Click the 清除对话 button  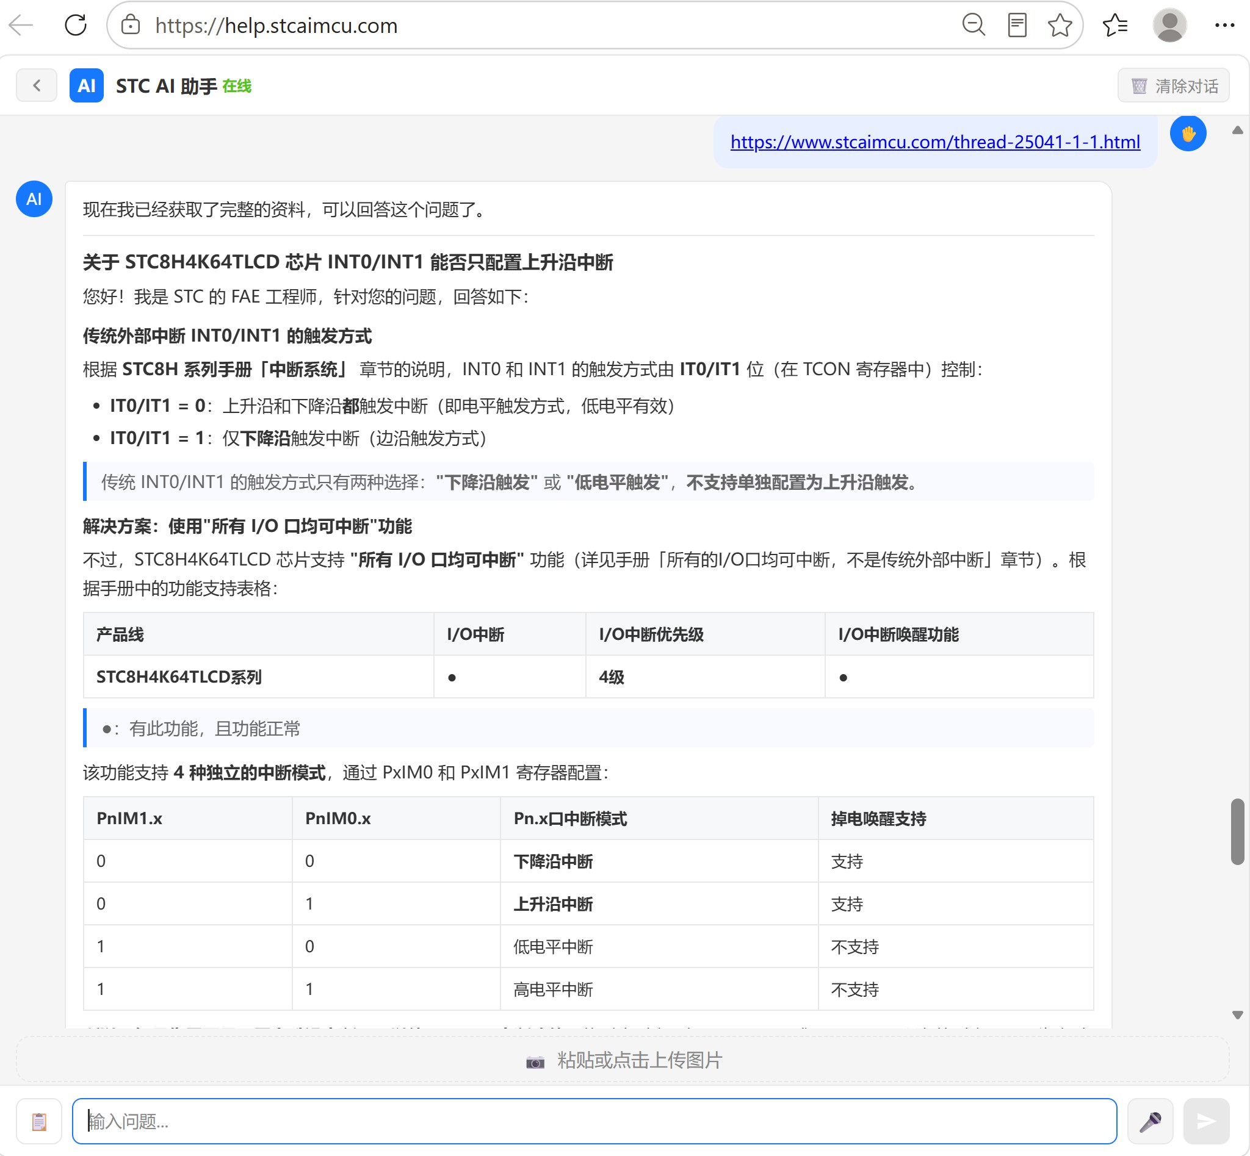[1174, 85]
